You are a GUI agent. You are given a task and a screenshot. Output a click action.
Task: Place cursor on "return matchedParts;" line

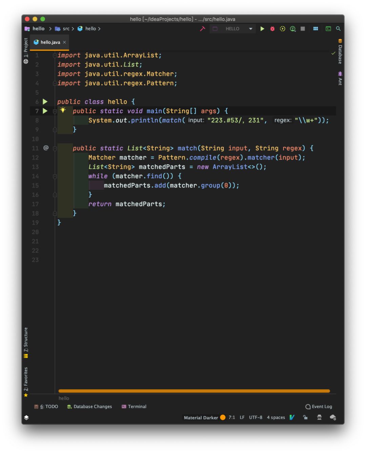127,204
